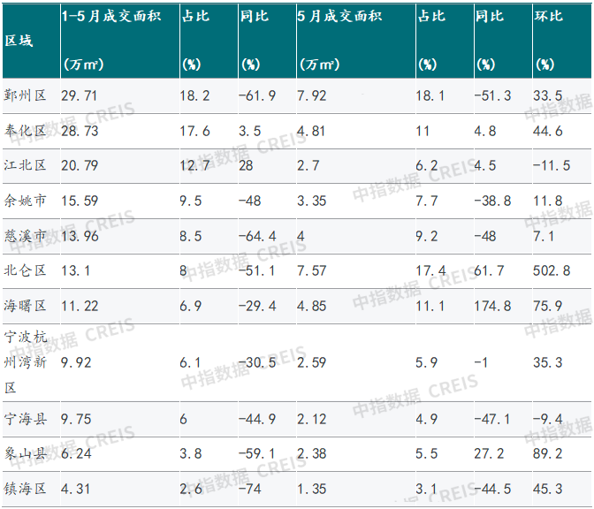Viewport: 594px width, 509px height.
Task: Click the 海曙区 row label
Action: coord(25,306)
